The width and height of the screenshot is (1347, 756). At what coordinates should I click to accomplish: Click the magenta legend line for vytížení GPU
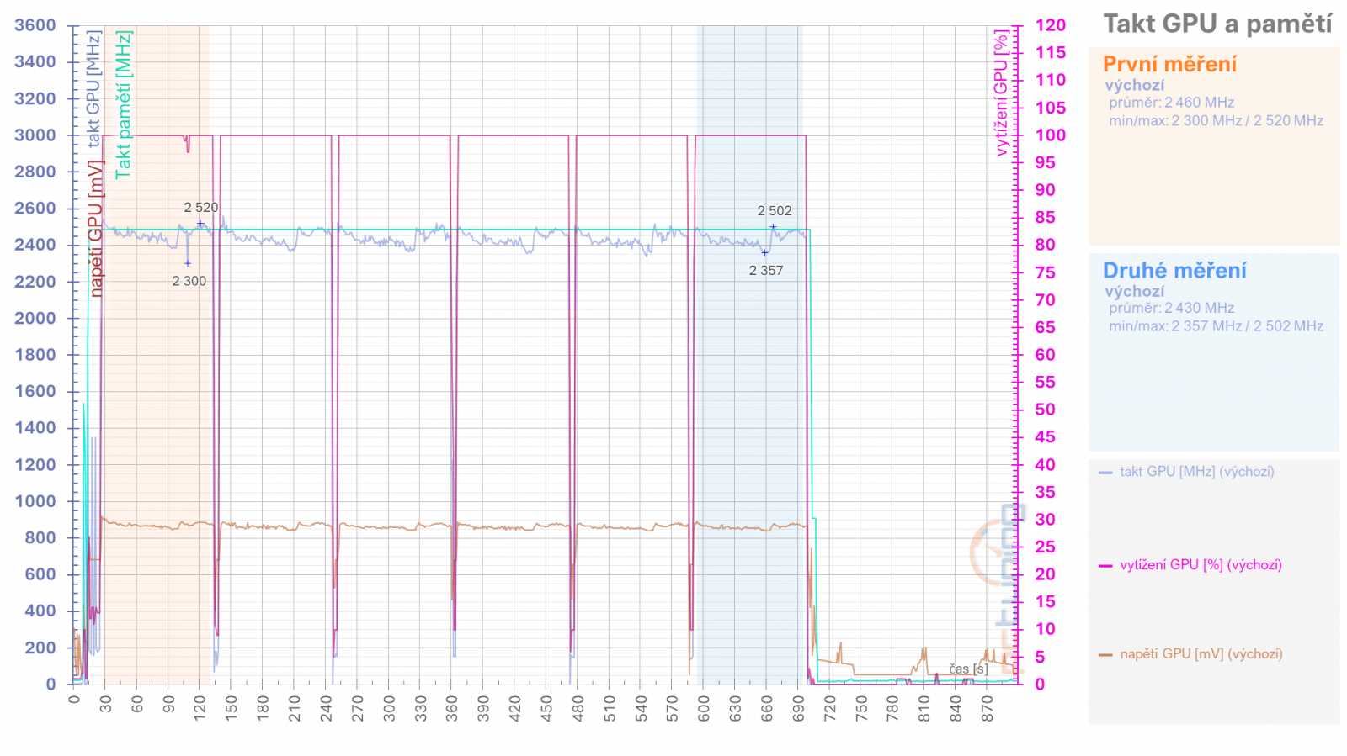[1105, 566]
